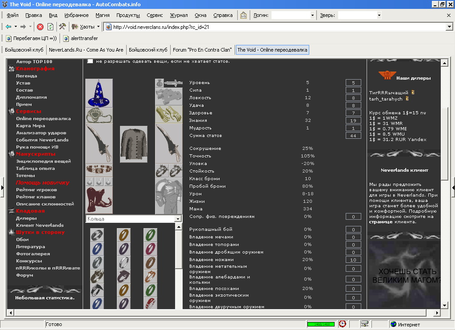
Task: Click the horizontal scrollbar right arrow
Action: [x=437, y=313]
